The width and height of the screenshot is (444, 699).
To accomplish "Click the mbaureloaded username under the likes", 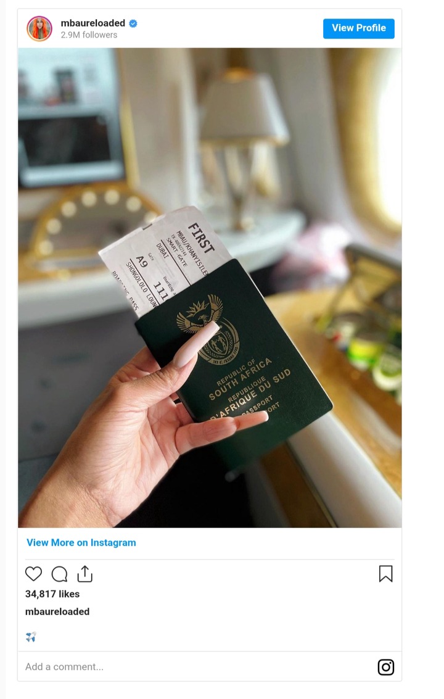I will pos(57,611).
